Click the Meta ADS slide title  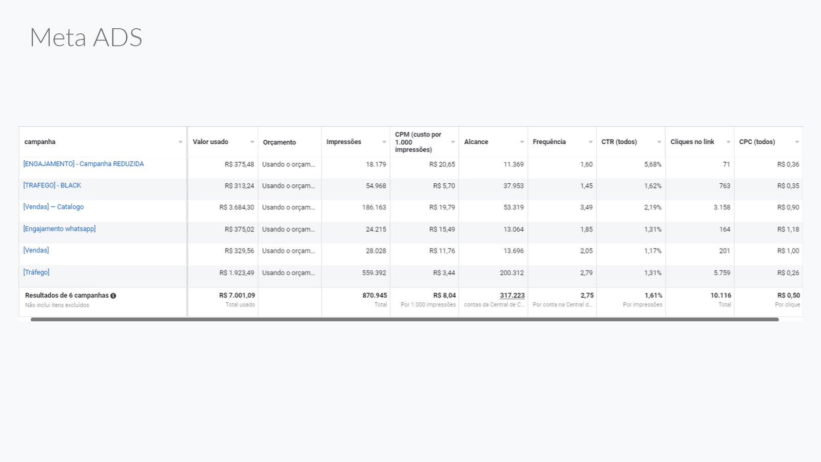pyautogui.click(x=86, y=37)
